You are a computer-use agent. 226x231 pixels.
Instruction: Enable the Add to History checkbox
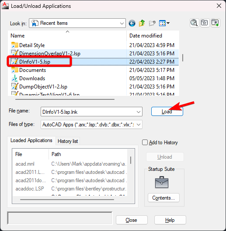coord(145,143)
